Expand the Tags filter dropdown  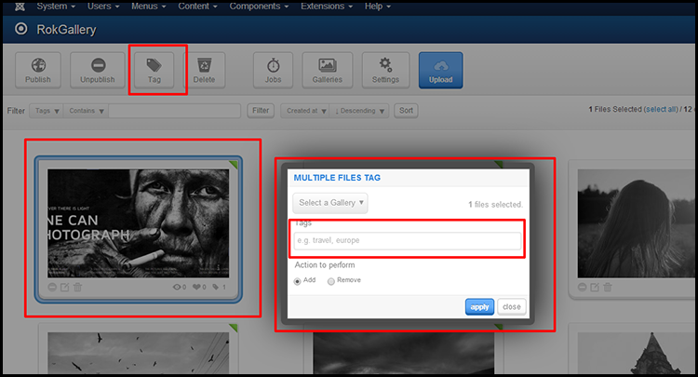pyautogui.click(x=47, y=111)
